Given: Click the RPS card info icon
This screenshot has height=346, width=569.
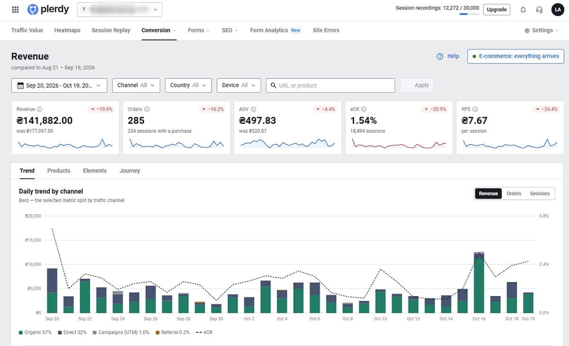Looking at the screenshot, I should [x=475, y=109].
